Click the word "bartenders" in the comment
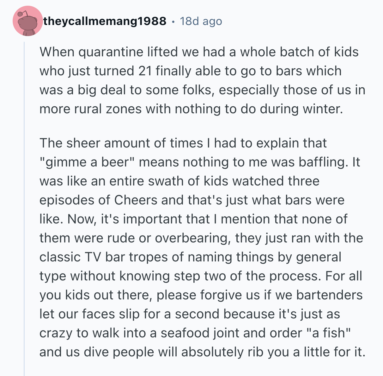The width and height of the screenshot is (383, 376). [329, 295]
